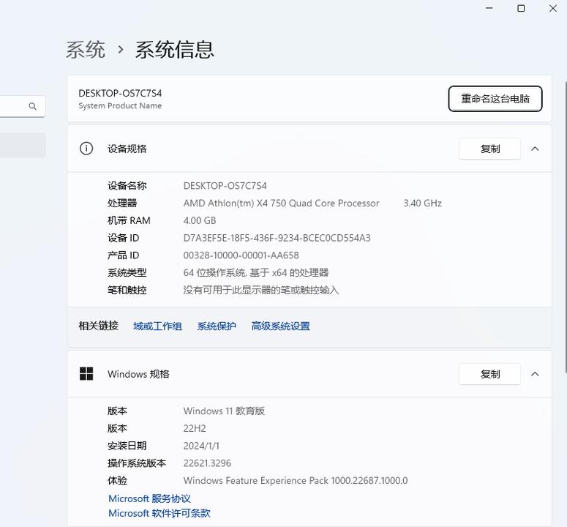This screenshot has width=567, height=527.
Task: Click the device ID D7A3EF5E value
Action: click(277, 238)
